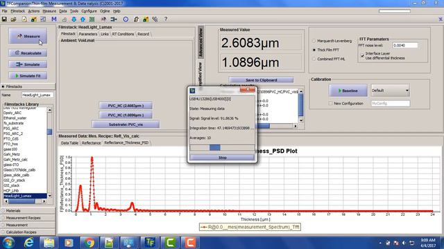This screenshot has height=249, width=444.
Task: Select PSG_ARC_2 in Filmstacks Library
Action: (x=13, y=133)
